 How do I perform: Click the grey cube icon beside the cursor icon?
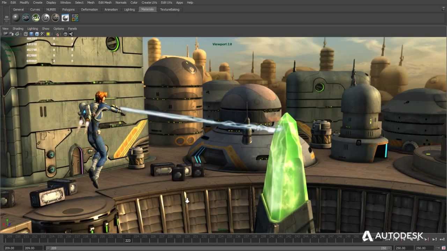pyautogui.click(x=65, y=34)
